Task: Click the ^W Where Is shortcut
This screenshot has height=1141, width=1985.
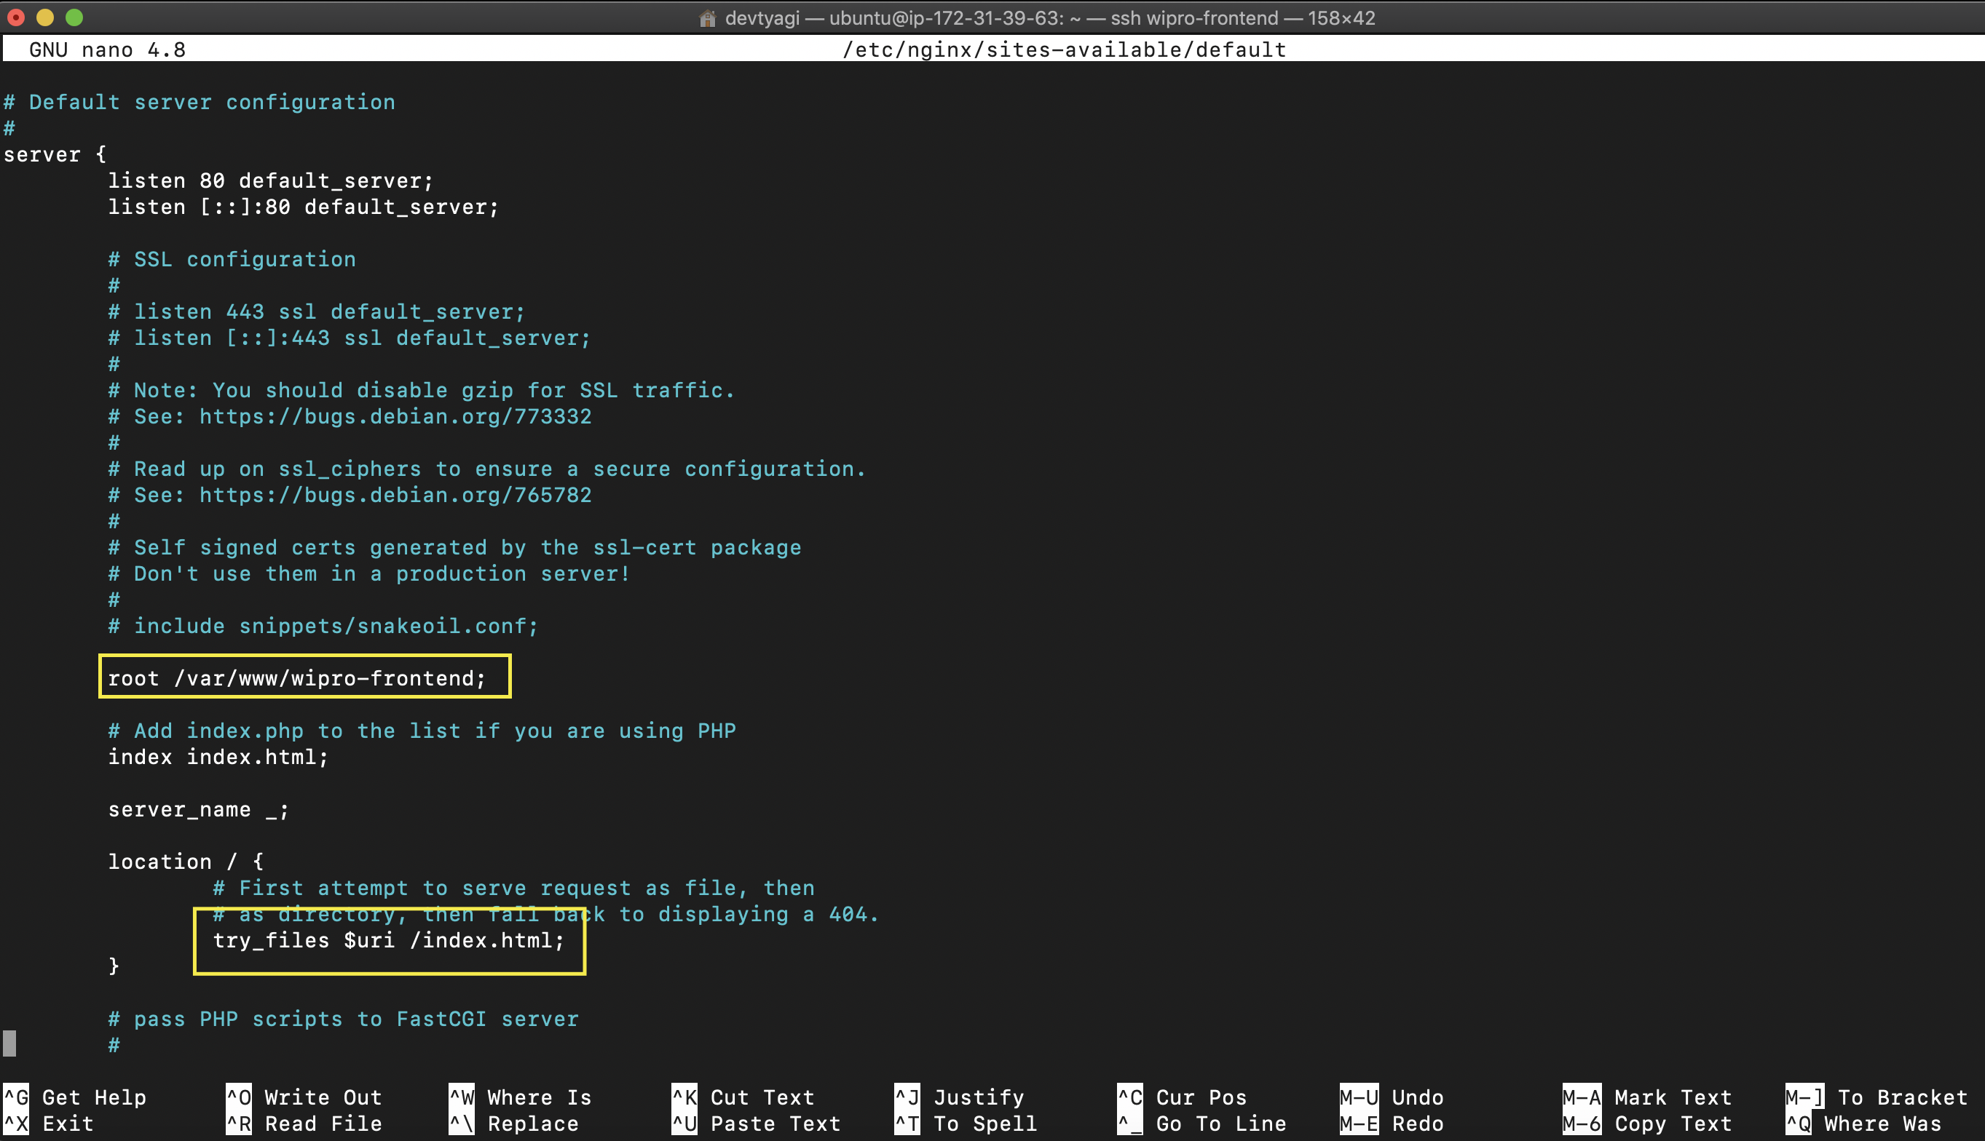Action: pos(520,1097)
